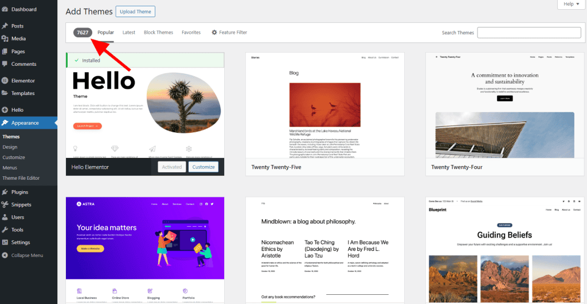Click the Templates folder icon
Screen dimensions: 587x304
point(5,93)
